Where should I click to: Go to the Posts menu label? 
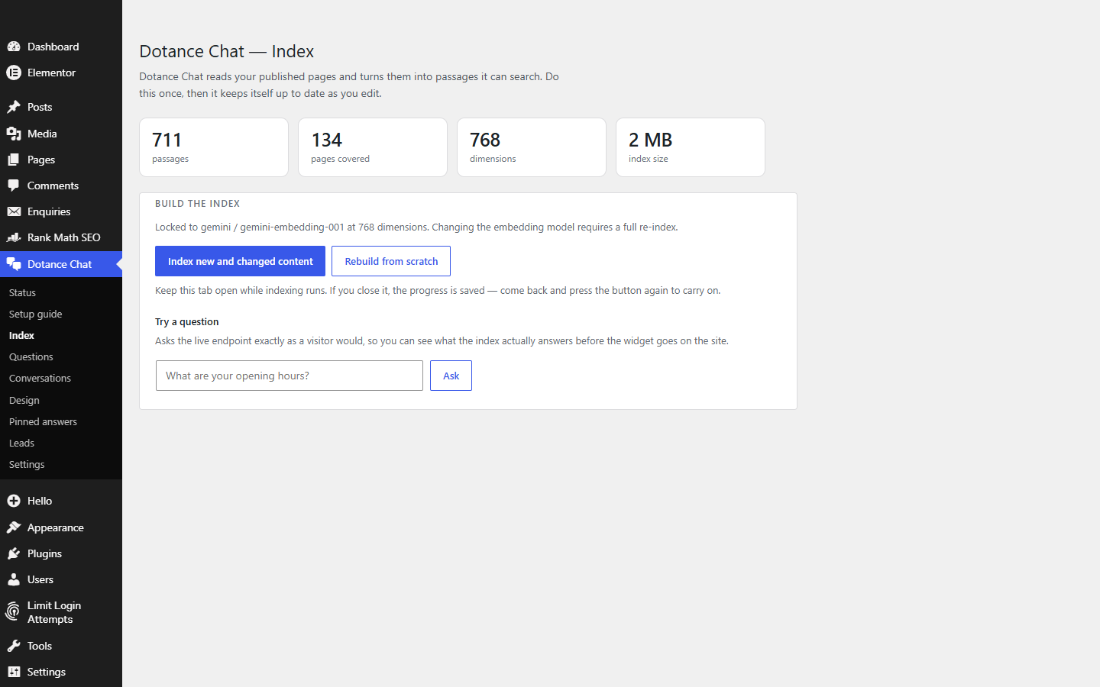click(x=40, y=107)
